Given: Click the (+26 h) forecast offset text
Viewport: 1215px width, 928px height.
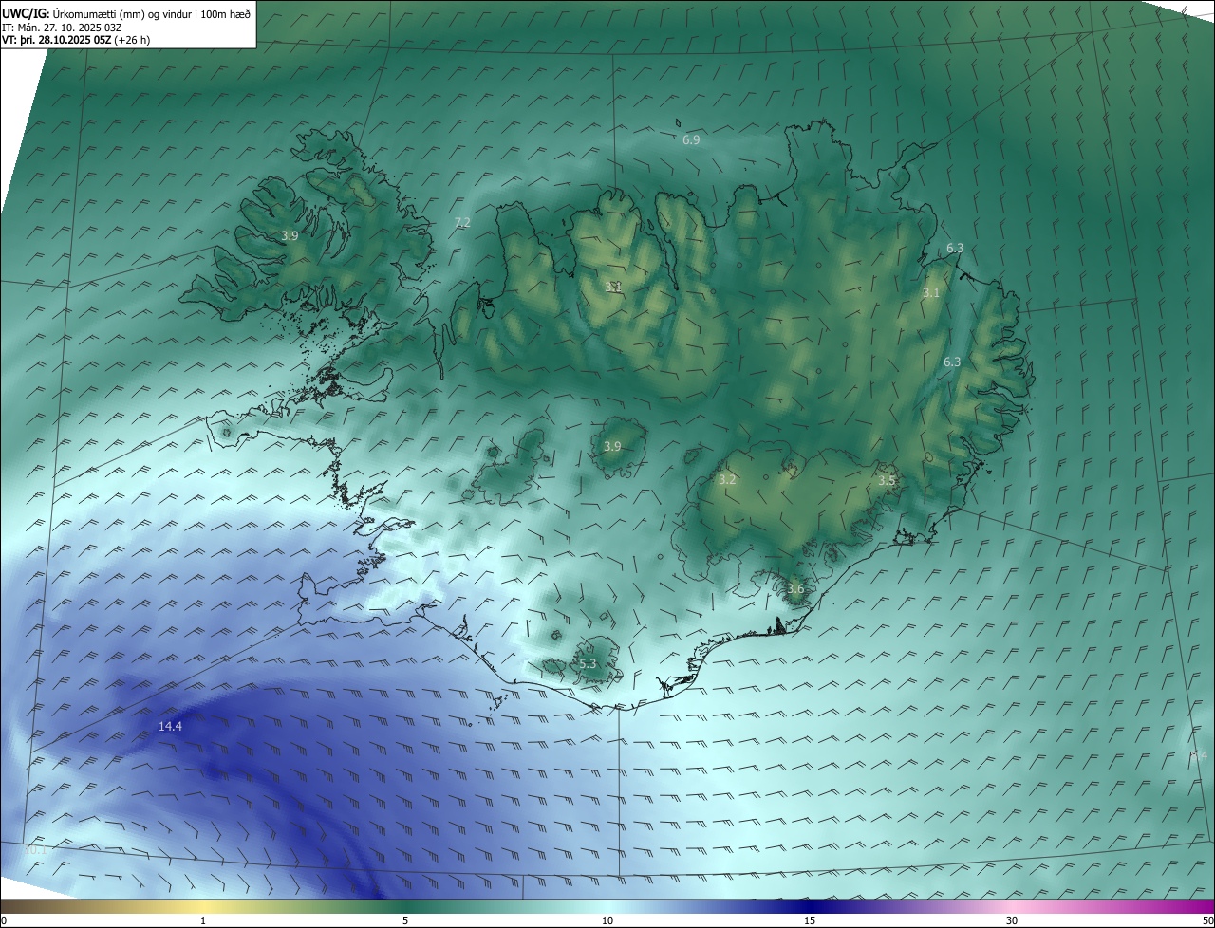Looking at the screenshot, I should pos(131,39).
